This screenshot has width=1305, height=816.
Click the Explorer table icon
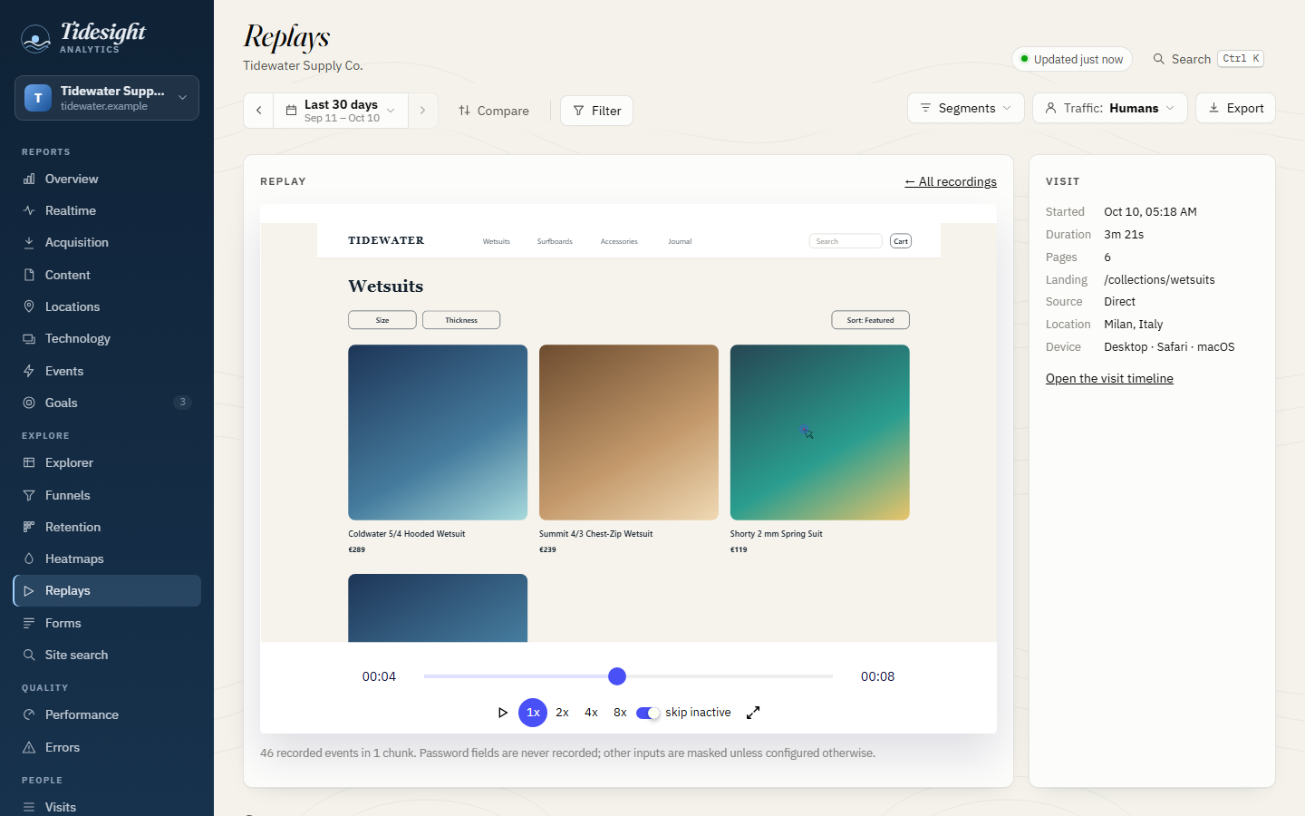pyautogui.click(x=29, y=462)
